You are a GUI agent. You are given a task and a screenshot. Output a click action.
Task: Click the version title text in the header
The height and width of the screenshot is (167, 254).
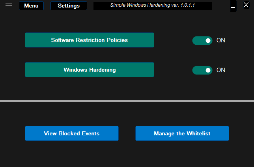point(152,6)
